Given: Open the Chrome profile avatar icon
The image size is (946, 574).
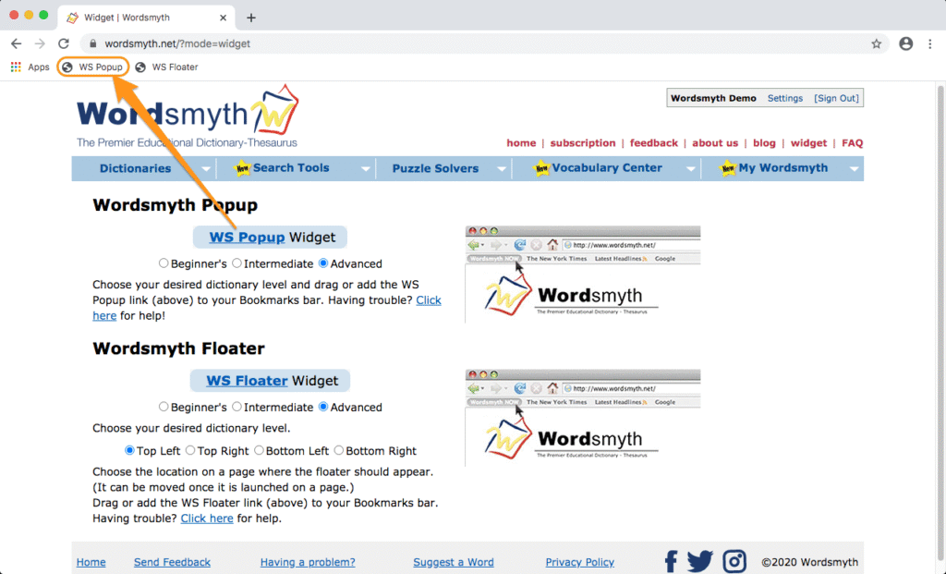Looking at the screenshot, I should tap(905, 43).
